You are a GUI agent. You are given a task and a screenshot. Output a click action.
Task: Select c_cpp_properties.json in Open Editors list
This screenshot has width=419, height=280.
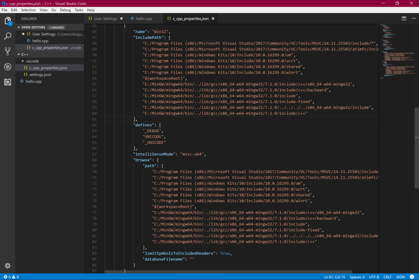click(x=50, y=48)
